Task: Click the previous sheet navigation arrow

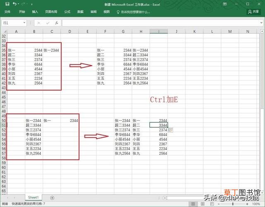Action: click(7, 197)
